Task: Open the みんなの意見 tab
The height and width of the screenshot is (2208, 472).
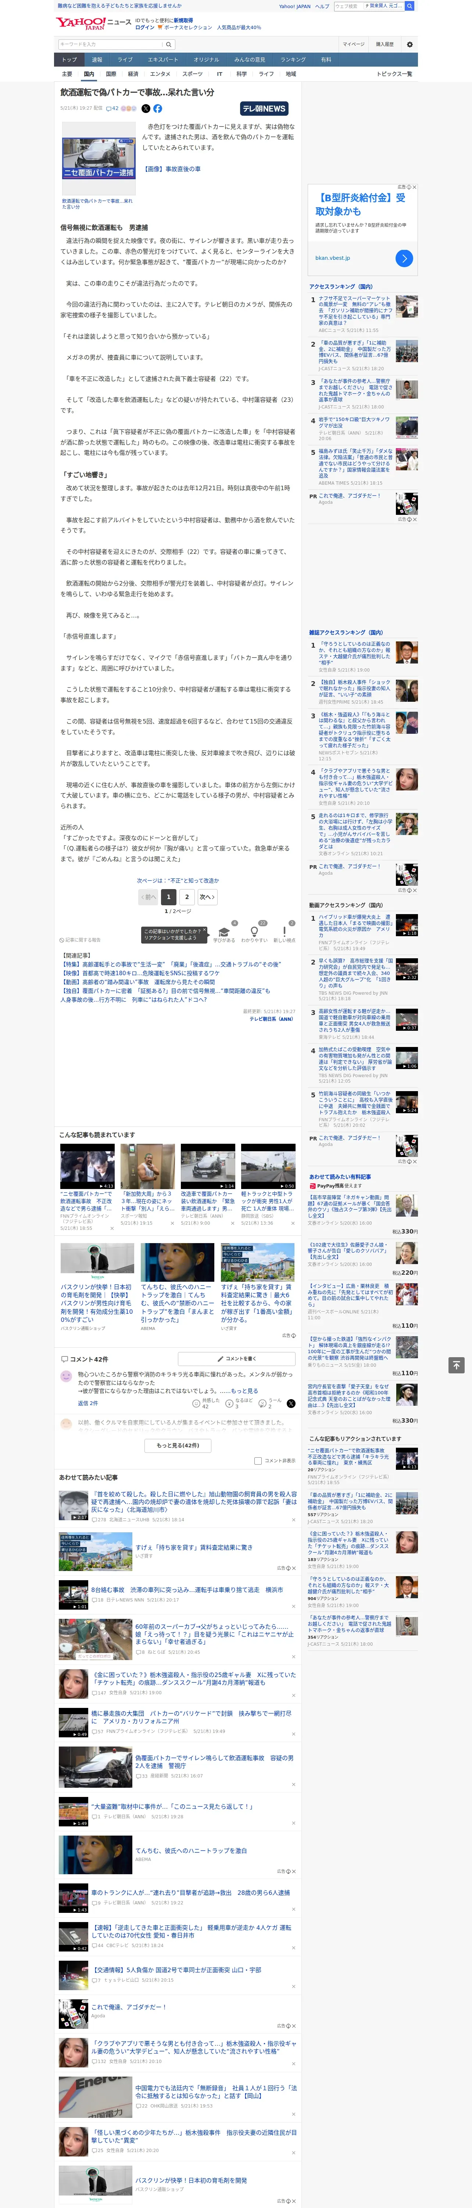Action: pyautogui.click(x=249, y=60)
